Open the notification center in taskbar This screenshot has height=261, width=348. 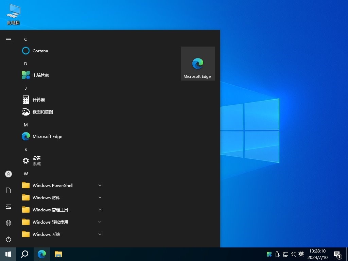pyautogui.click(x=337, y=254)
